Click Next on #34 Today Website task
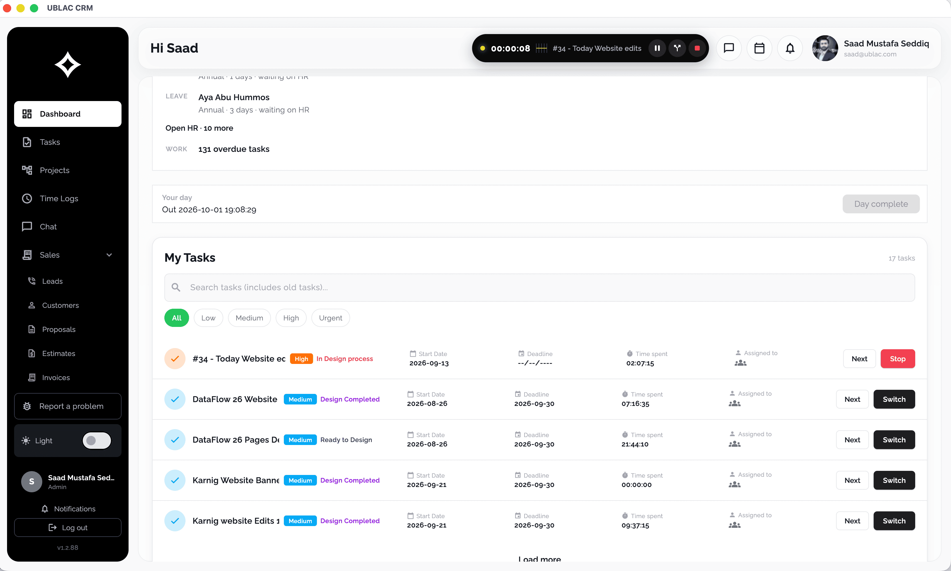This screenshot has width=951, height=571. 859,359
